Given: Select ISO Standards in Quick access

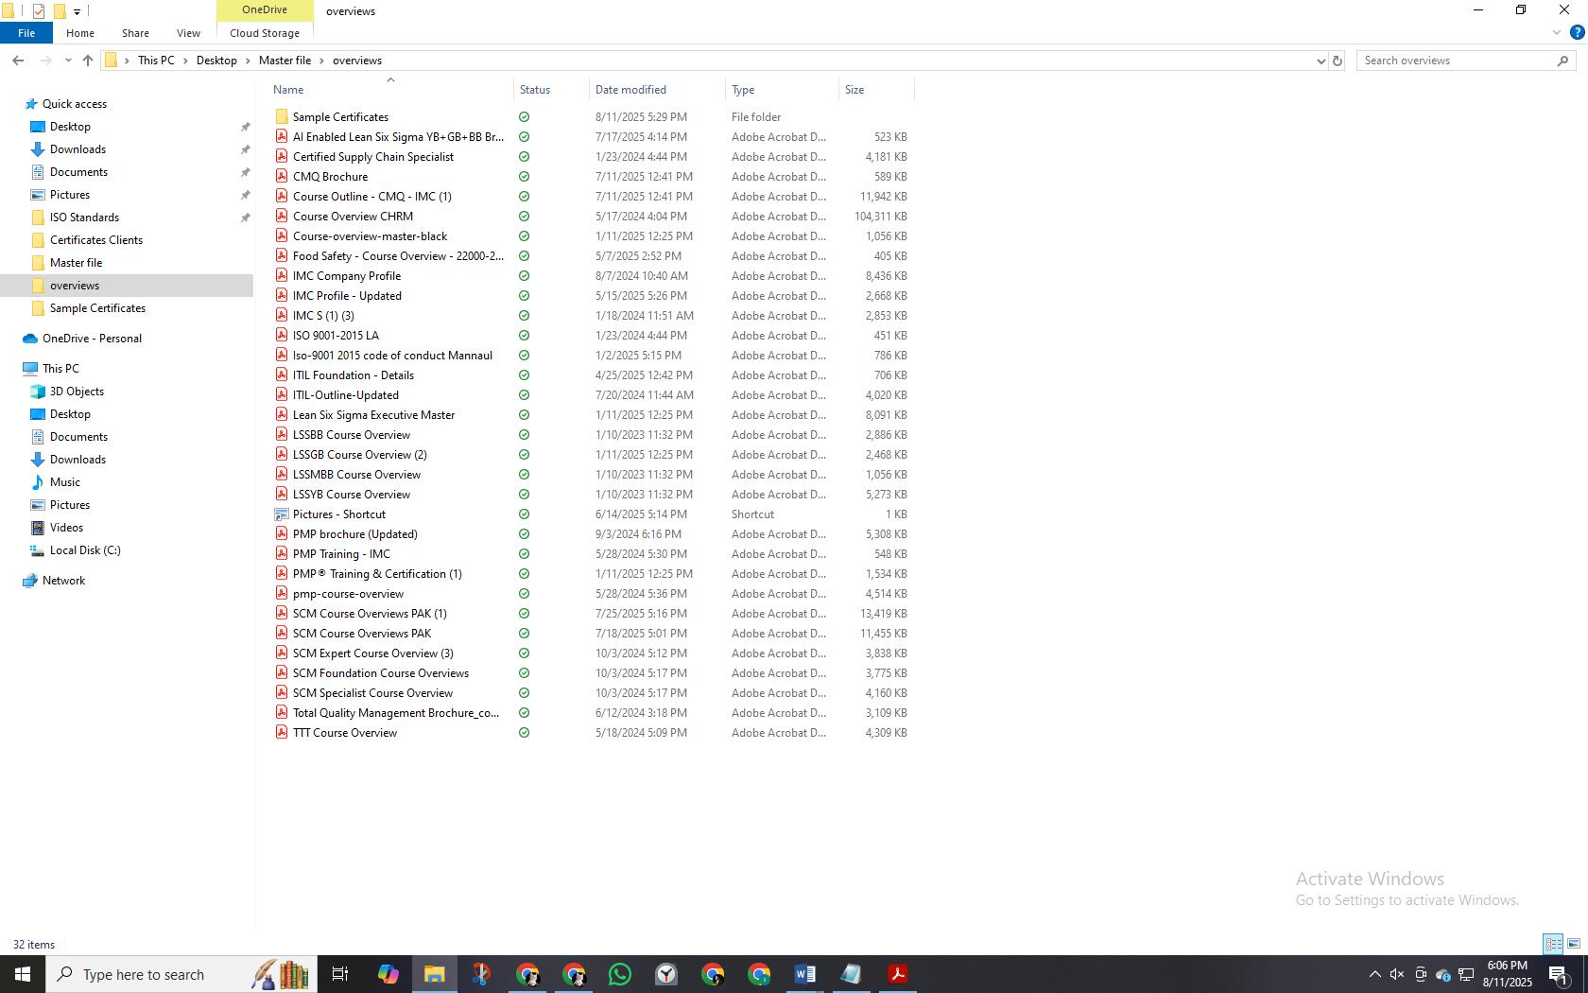Looking at the screenshot, I should (x=84, y=218).
